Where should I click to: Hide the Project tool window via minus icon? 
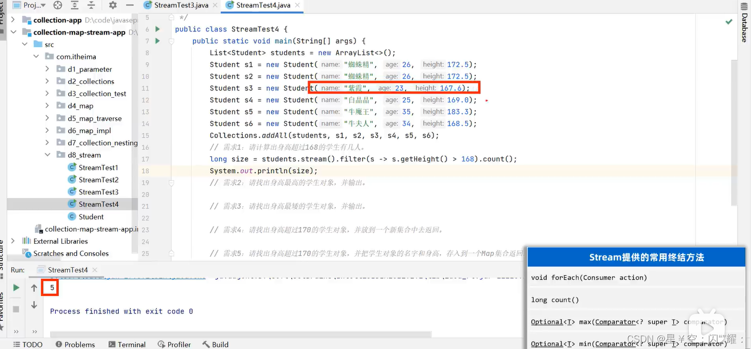pyautogui.click(x=129, y=5)
